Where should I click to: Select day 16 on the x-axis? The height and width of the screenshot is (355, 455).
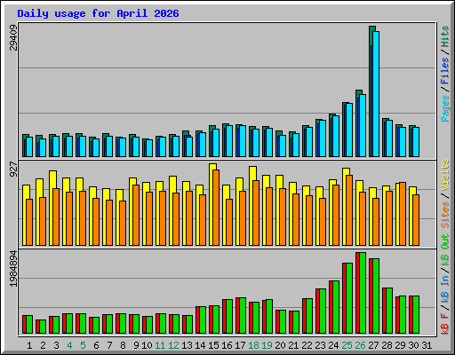click(x=227, y=345)
